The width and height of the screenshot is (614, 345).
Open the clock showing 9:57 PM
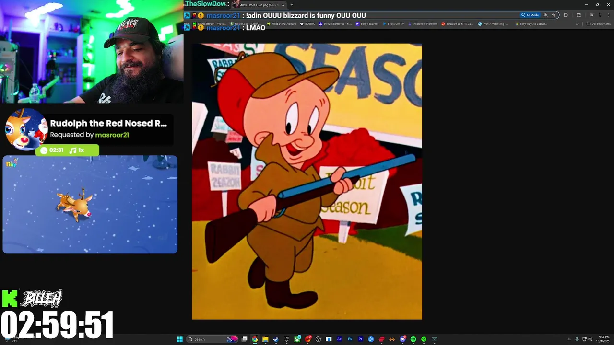click(x=603, y=339)
